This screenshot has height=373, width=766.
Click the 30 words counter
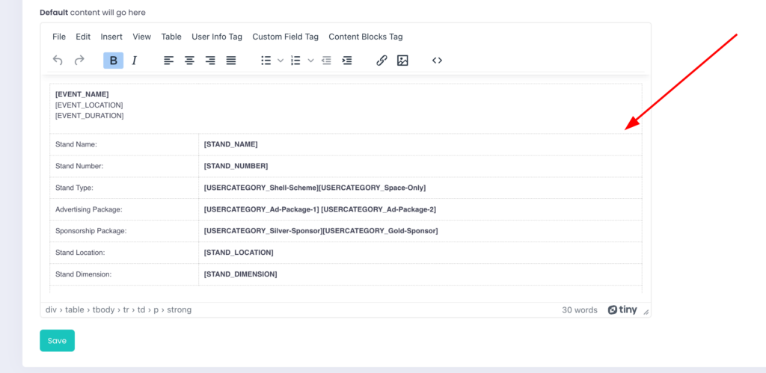point(579,309)
